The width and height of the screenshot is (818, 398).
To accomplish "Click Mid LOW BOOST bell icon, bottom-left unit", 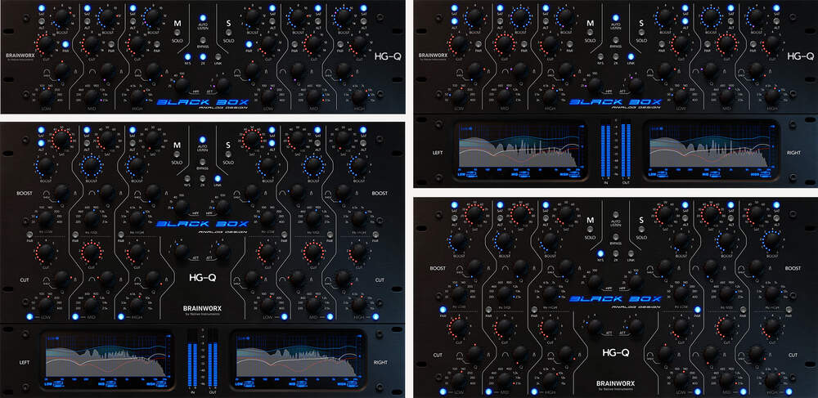I will 75,193.
